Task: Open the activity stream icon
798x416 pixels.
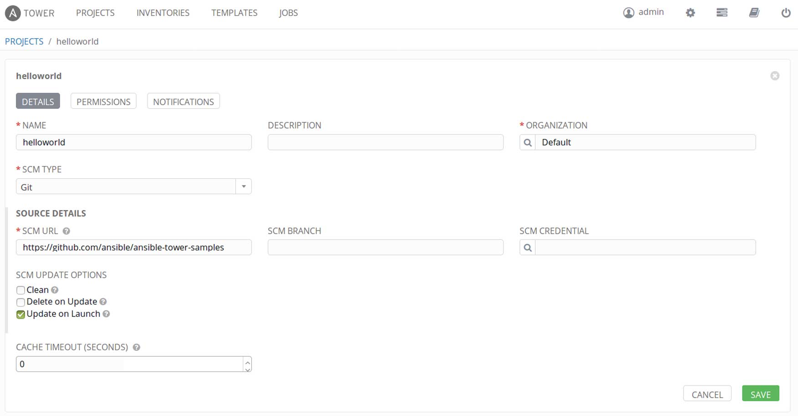Action: click(722, 13)
